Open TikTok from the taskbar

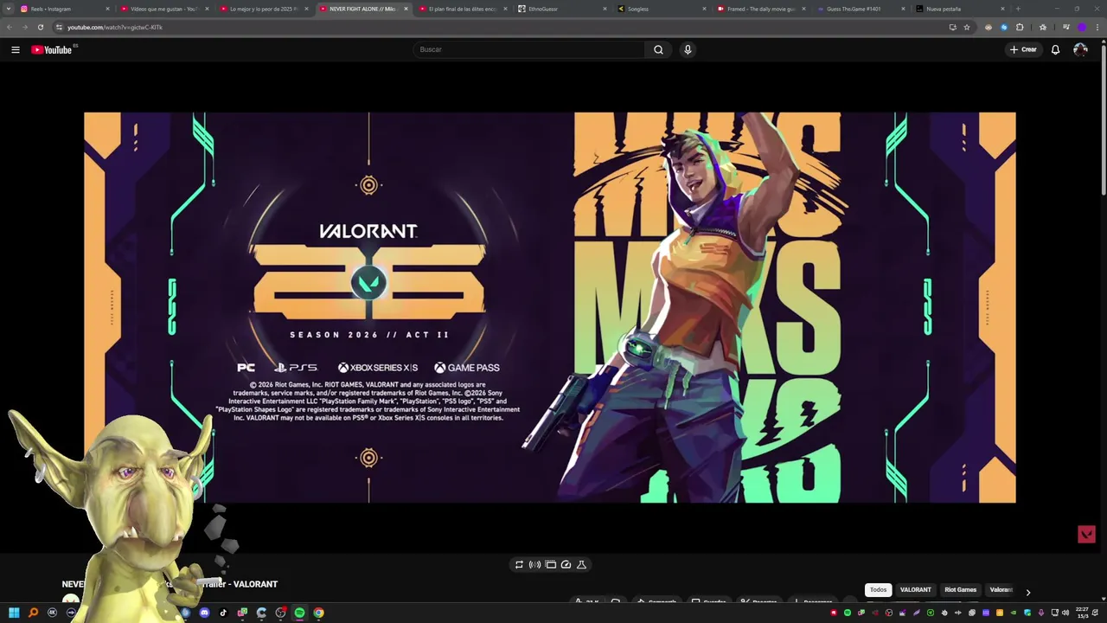pyautogui.click(x=223, y=613)
